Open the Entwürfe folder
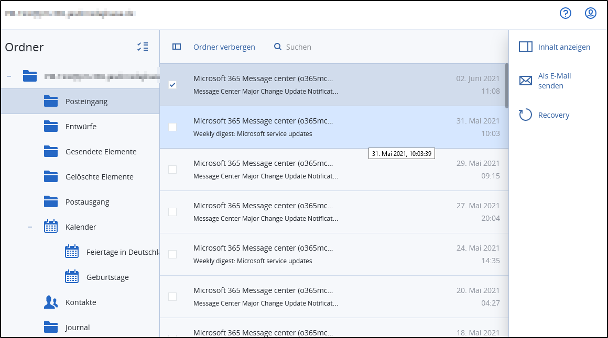 [81, 127]
